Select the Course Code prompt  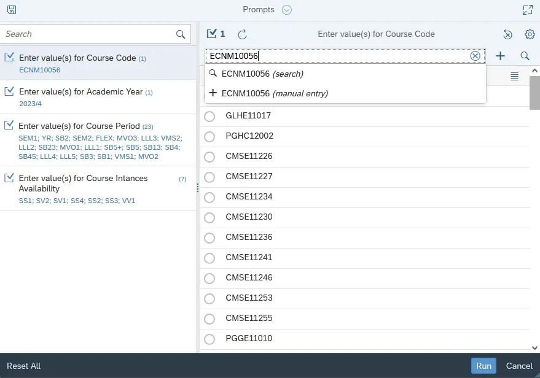tap(98, 63)
